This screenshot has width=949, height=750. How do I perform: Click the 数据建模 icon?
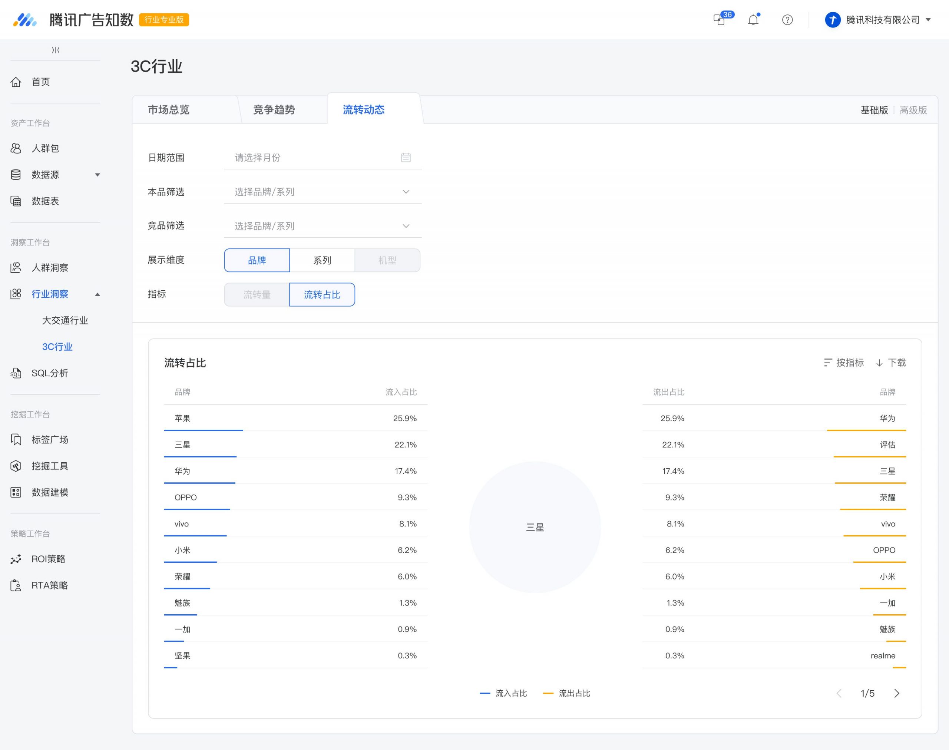click(x=16, y=492)
